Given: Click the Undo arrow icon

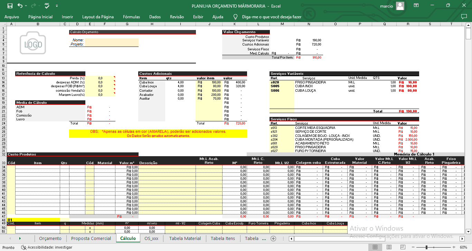Looking at the screenshot, I should click(20, 6).
